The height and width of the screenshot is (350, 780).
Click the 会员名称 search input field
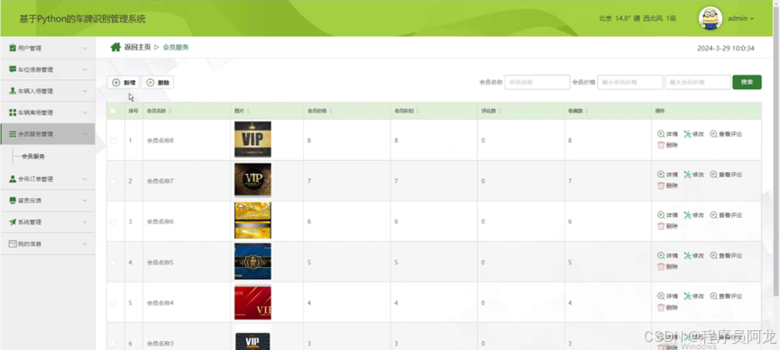point(537,83)
